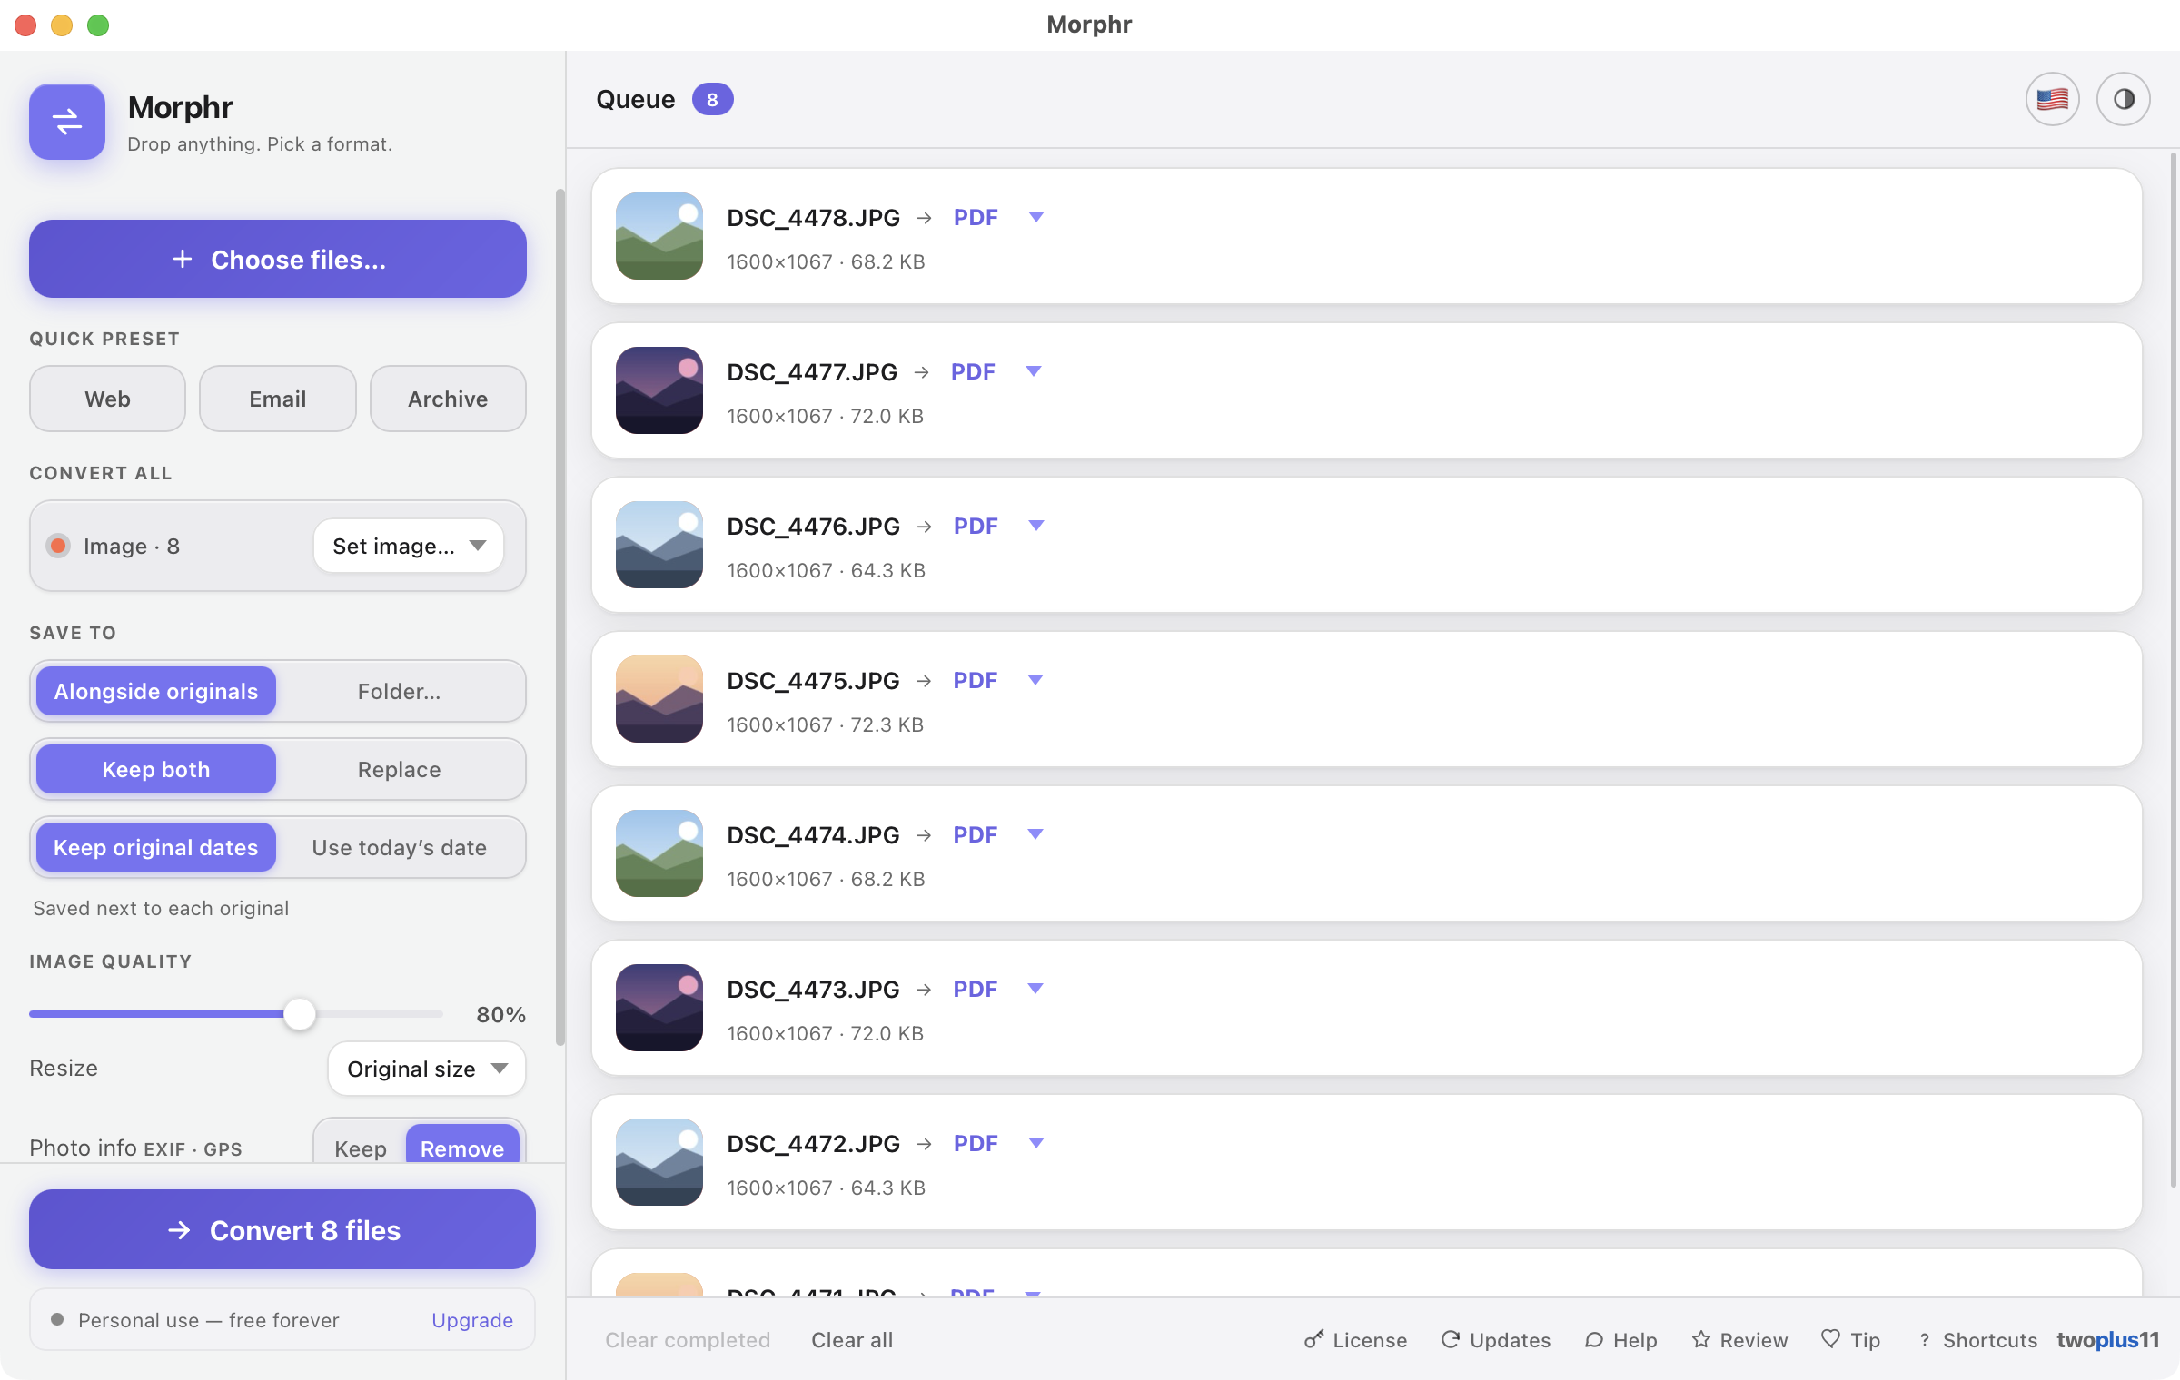Select Use today's date option
Viewport: 2180px width, 1380px height.
click(x=400, y=847)
